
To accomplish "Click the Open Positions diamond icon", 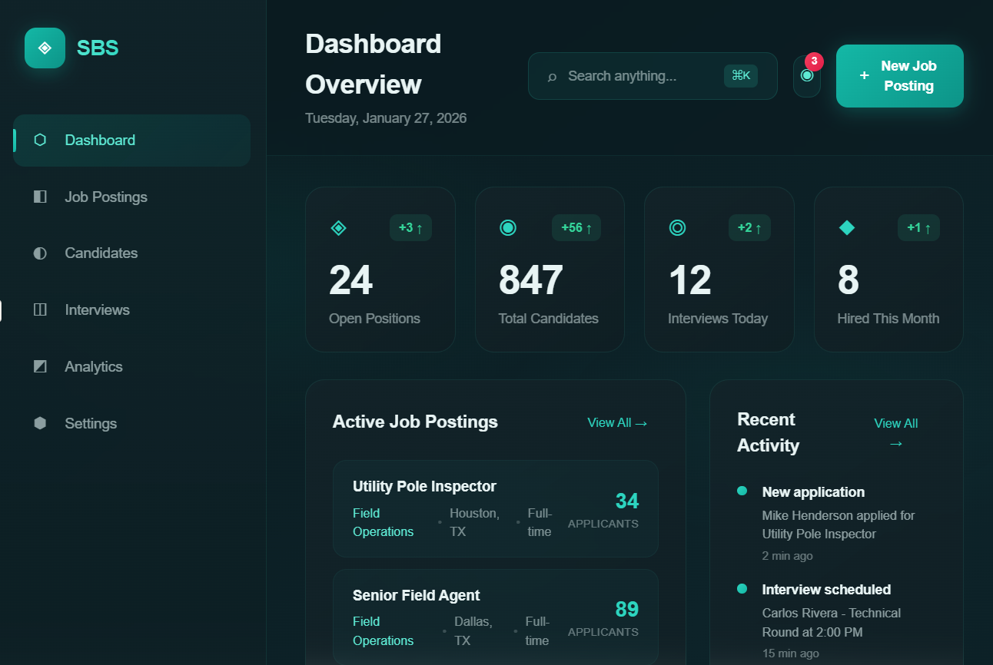I will tap(338, 227).
